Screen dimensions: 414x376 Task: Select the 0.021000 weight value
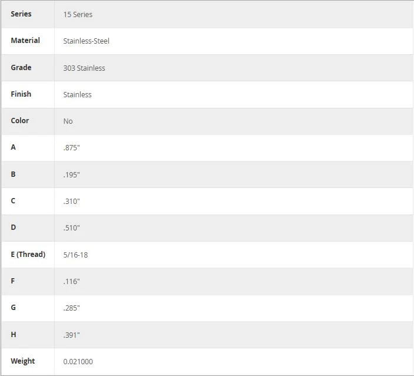click(x=78, y=362)
